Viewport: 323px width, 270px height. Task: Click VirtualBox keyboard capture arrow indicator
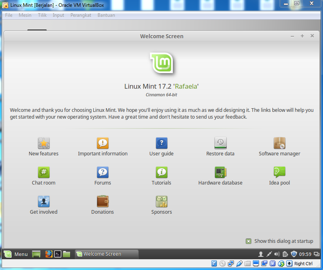(289, 264)
